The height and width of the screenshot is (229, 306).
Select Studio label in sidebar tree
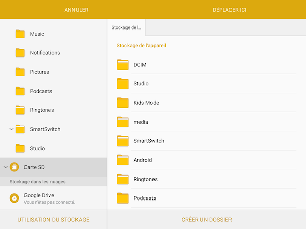[37, 148]
